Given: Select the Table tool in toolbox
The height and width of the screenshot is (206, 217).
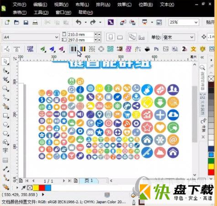Looking at the screenshot, I should (x=5, y=160).
